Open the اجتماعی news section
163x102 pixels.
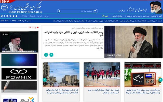[107, 21]
